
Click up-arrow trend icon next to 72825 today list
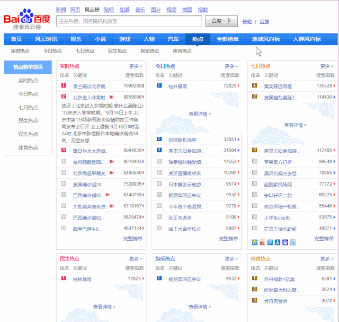pyautogui.click(x=238, y=86)
